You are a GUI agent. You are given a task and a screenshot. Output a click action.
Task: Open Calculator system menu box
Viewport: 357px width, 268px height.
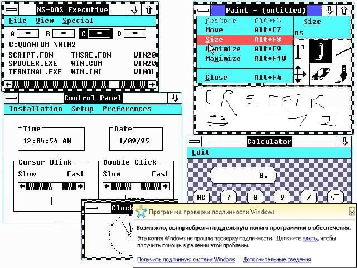pos(195,141)
